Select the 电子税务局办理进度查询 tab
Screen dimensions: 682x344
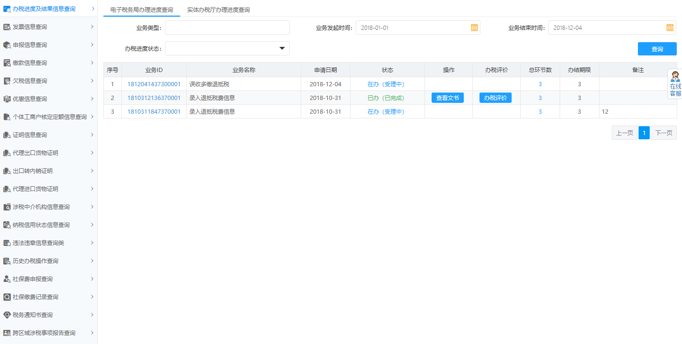click(141, 9)
